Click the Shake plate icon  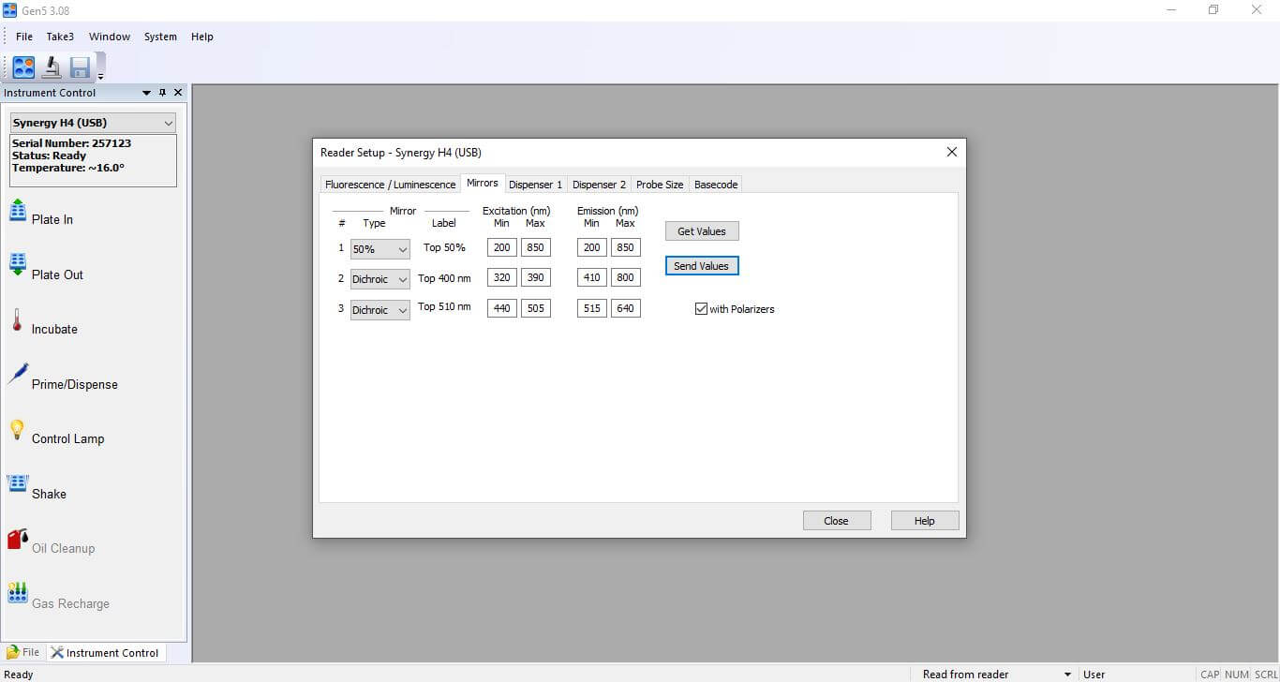point(18,484)
